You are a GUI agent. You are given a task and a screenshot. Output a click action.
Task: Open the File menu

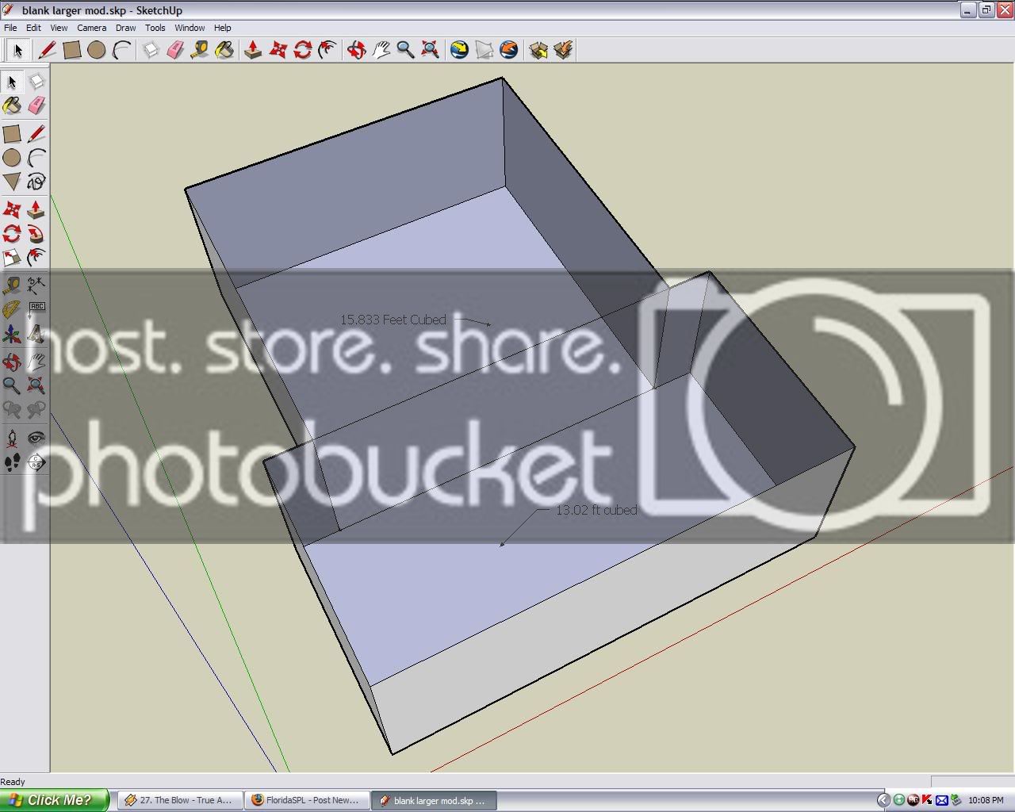pyautogui.click(x=10, y=28)
